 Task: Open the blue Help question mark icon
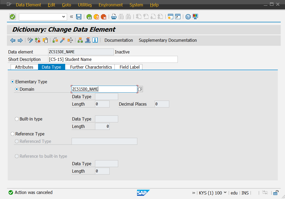[x=188, y=17]
